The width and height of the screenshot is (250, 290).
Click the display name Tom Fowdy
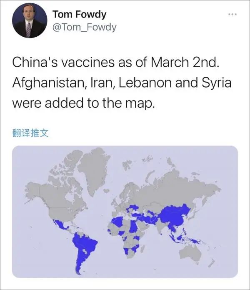80,14
